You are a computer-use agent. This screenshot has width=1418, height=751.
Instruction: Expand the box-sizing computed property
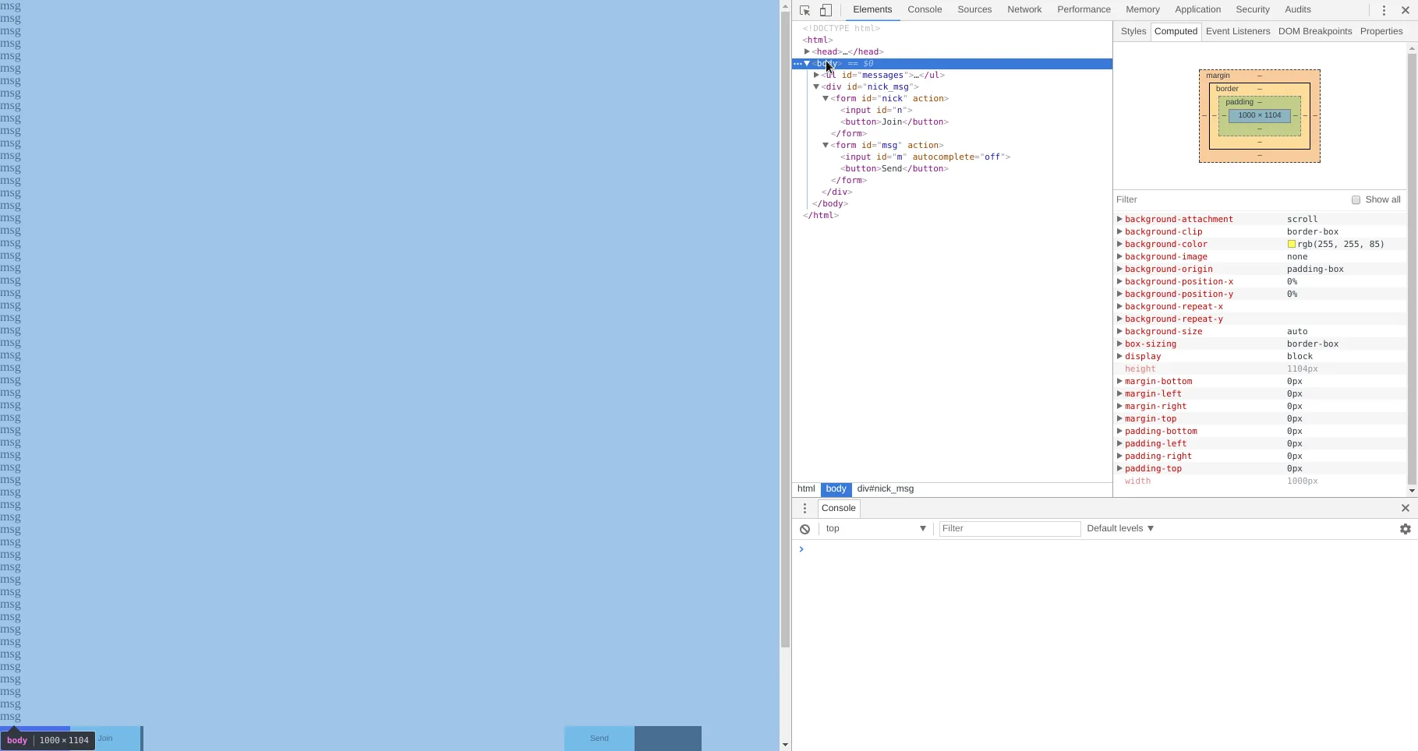click(1119, 344)
